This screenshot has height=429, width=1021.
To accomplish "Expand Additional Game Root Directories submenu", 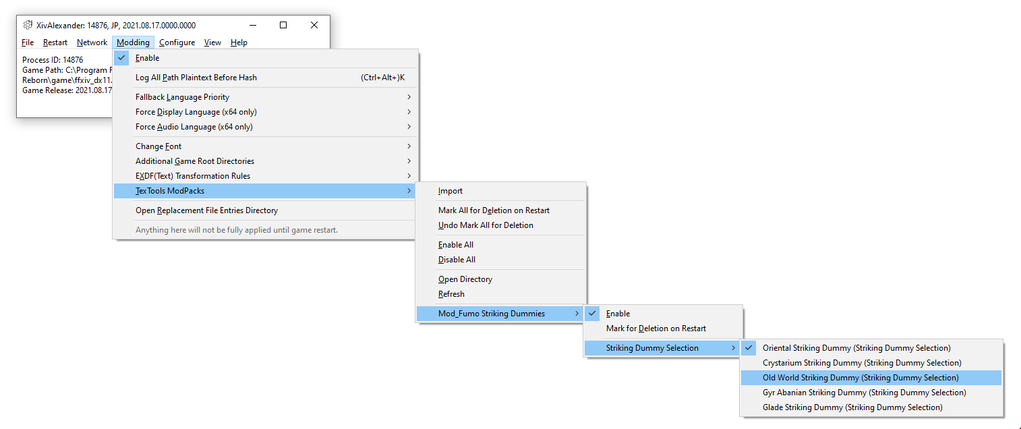I will [194, 161].
